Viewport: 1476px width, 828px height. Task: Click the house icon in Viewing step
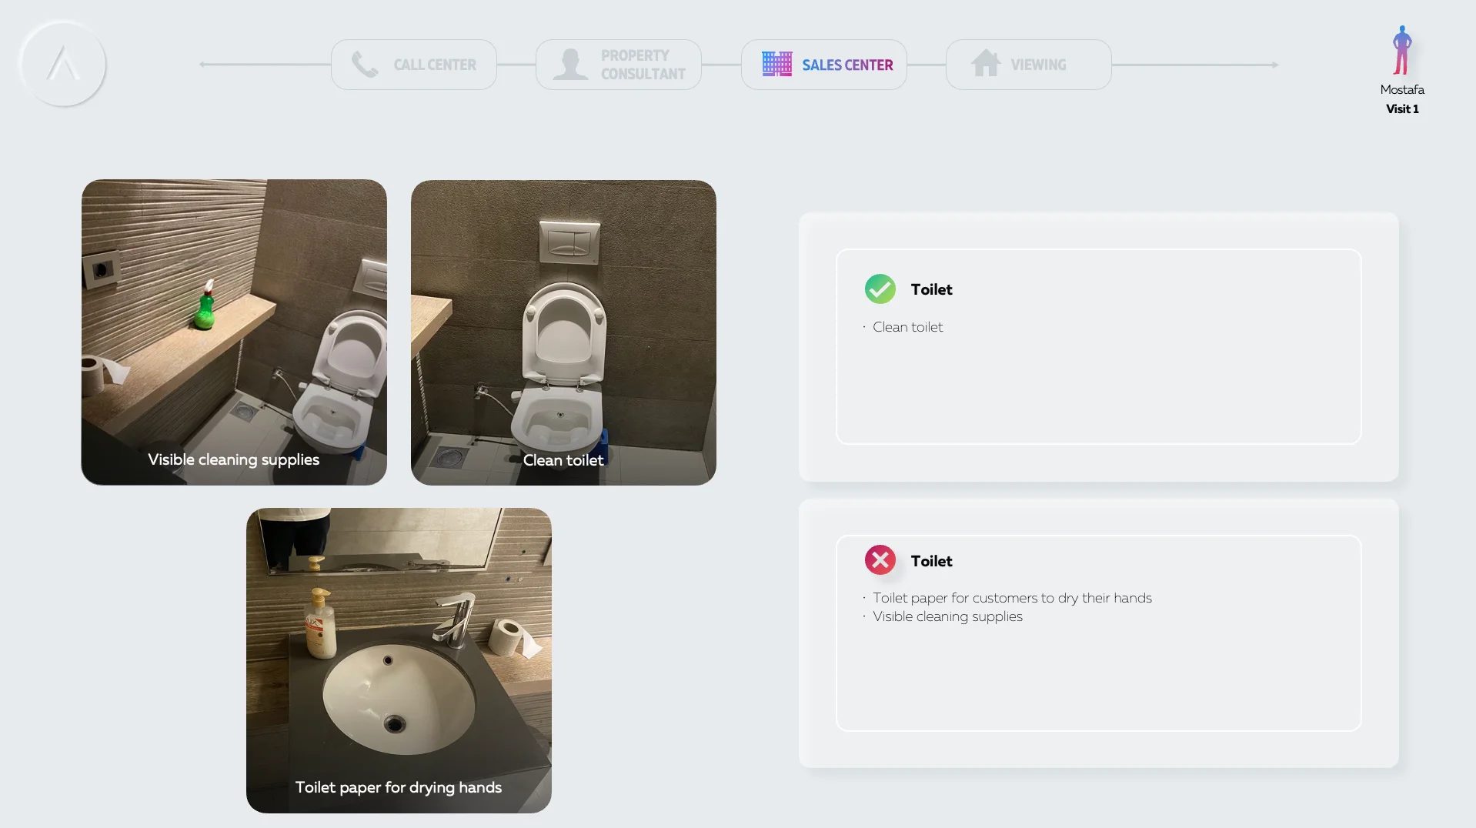pos(986,63)
